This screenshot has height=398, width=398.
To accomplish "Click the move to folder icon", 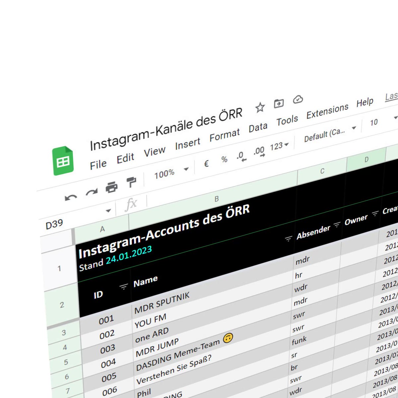I will (279, 103).
